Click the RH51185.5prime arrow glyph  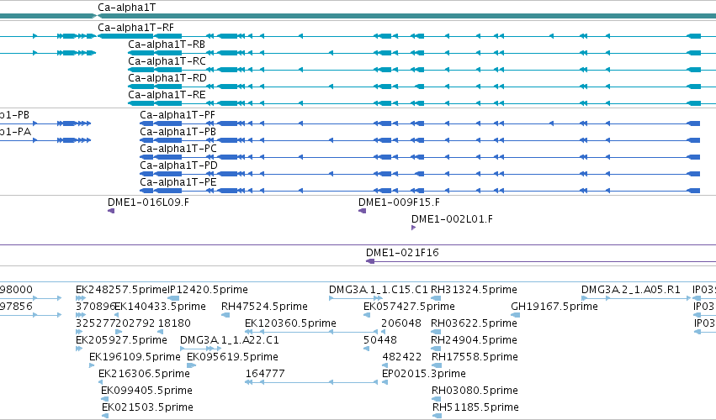click(437, 416)
